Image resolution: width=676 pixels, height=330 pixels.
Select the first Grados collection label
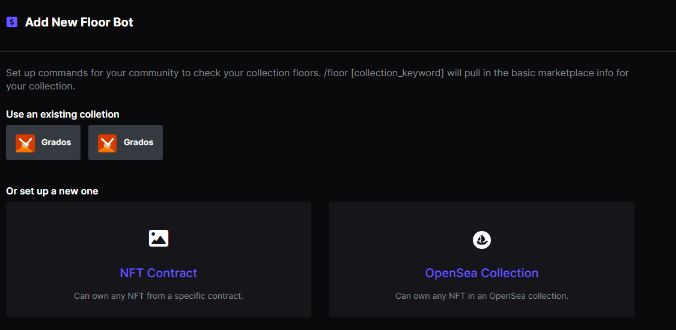pos(56,142)
